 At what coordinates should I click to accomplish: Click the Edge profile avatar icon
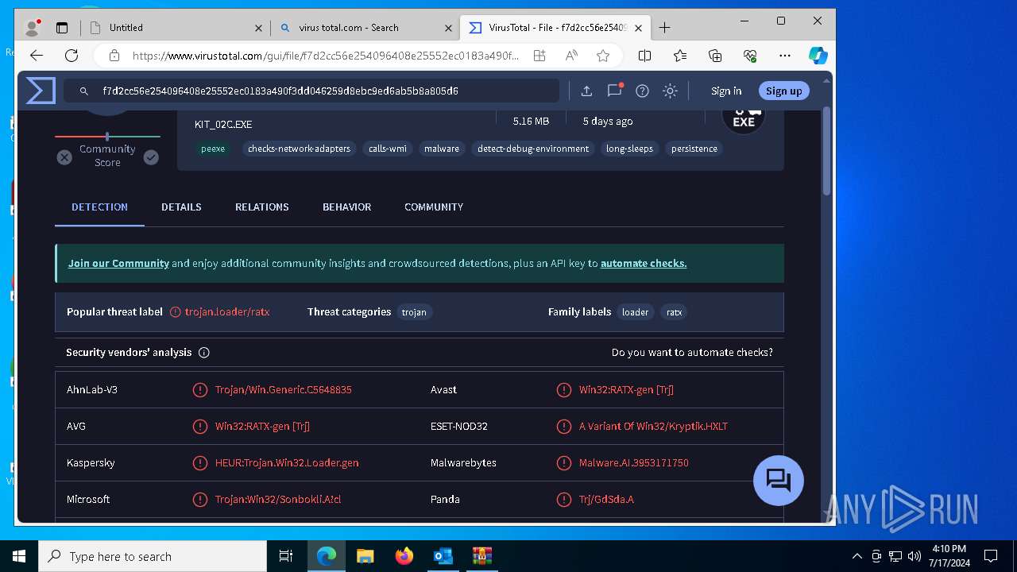tap(32, 28)
